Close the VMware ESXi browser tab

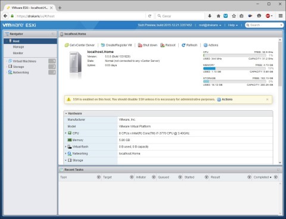(51, 8)
